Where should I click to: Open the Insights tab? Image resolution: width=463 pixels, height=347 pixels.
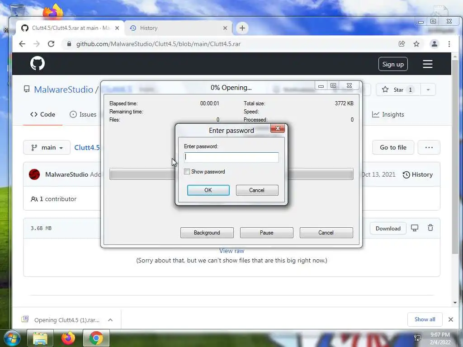[x=387, y=114]
